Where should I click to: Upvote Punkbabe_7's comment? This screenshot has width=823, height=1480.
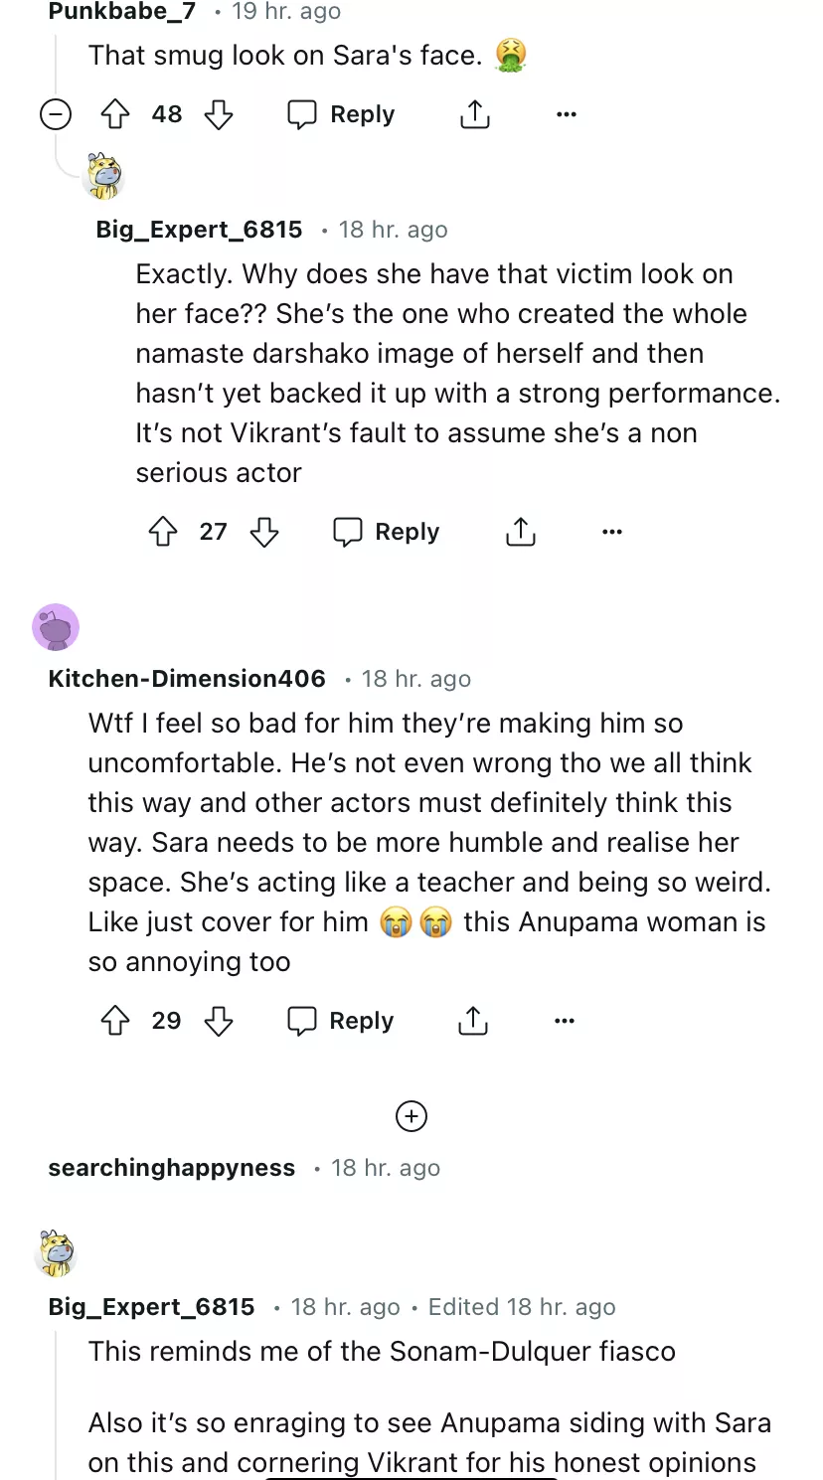click(116, 115)
